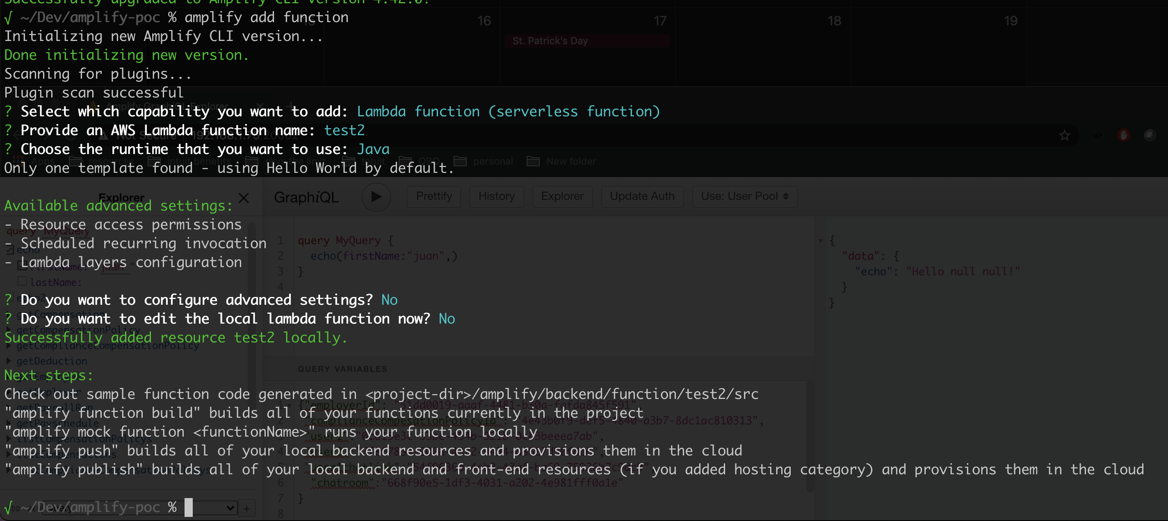Toggle the lastName argument checkbox

coord(22,281)
